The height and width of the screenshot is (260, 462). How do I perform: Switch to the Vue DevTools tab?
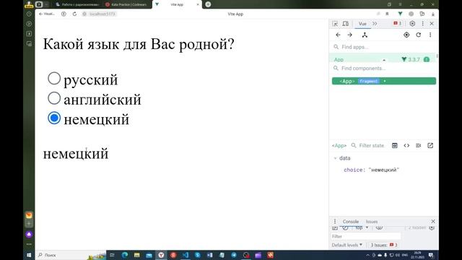(362, 24)
